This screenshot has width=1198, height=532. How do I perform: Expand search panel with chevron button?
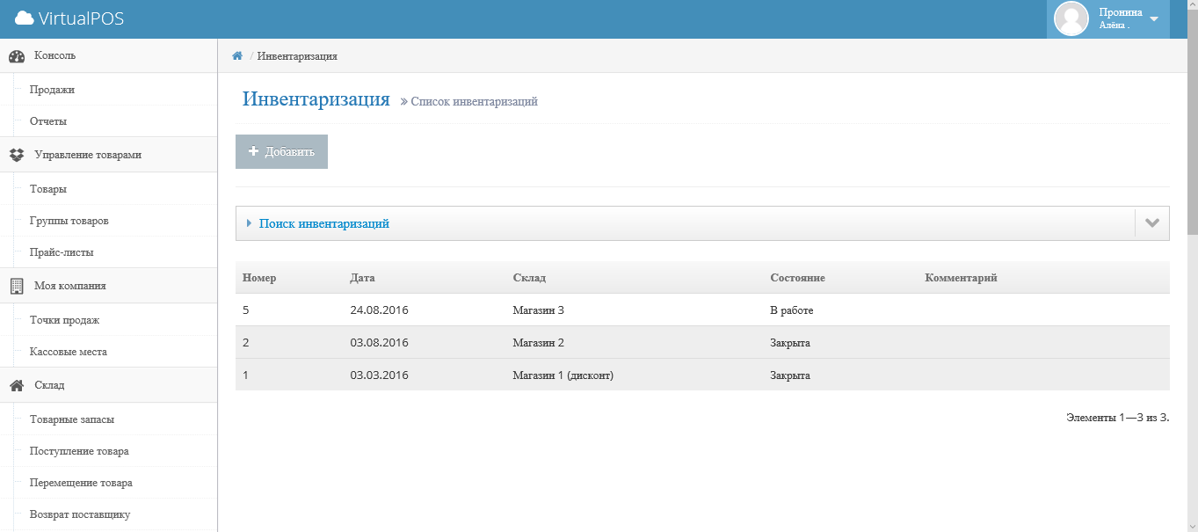(x=1151, y=223)
